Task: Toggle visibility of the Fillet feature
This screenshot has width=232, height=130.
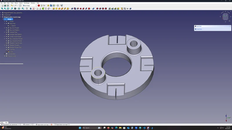Action: [6, 52]
